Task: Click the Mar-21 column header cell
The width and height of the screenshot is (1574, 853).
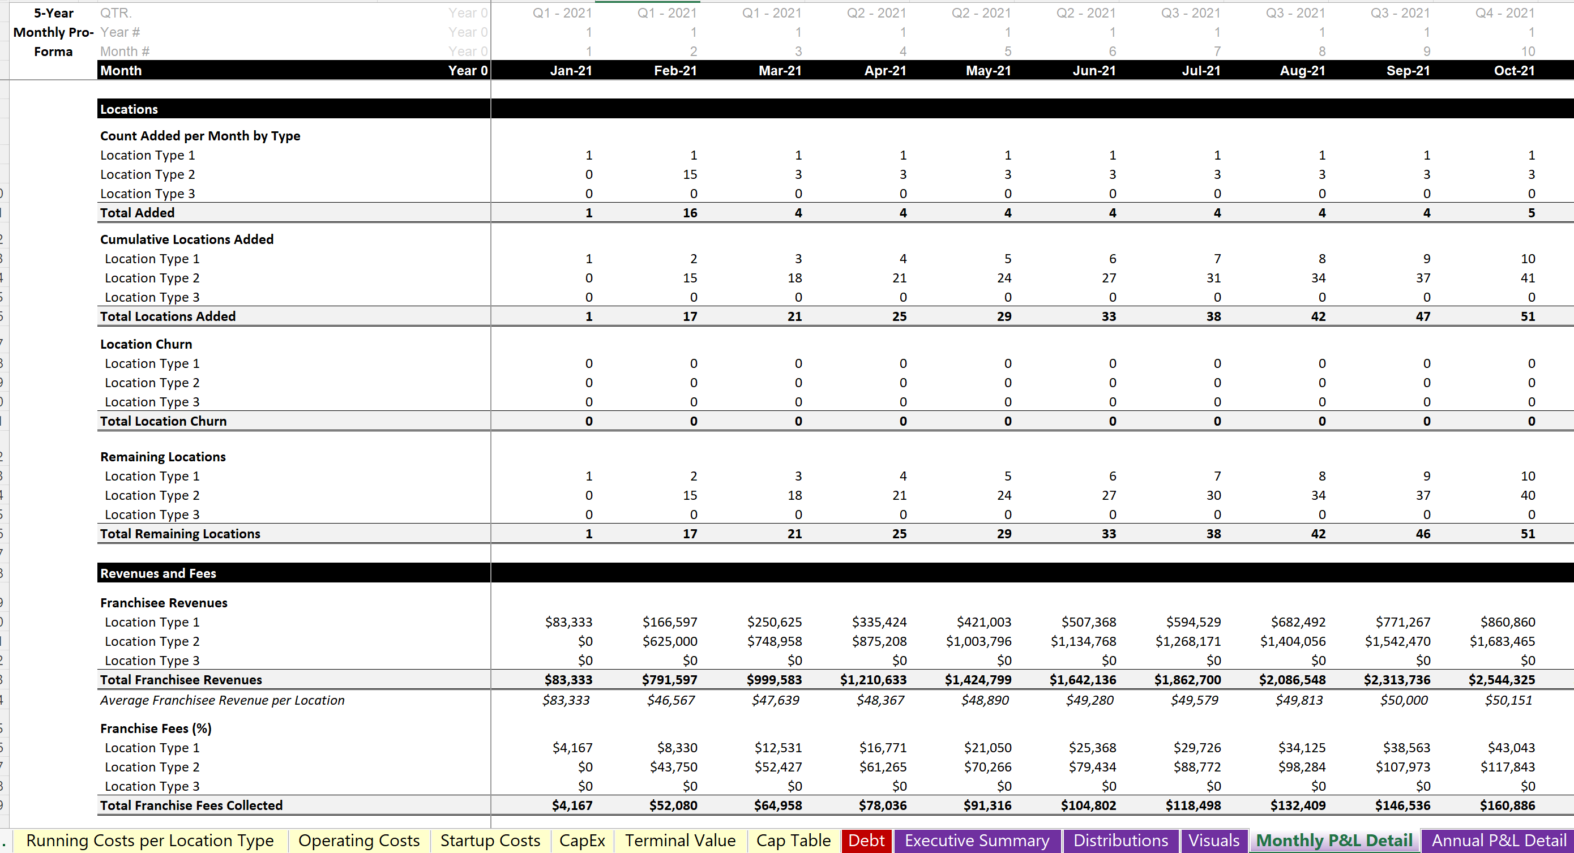Action: pyautogui.click(x=780, y=70)
